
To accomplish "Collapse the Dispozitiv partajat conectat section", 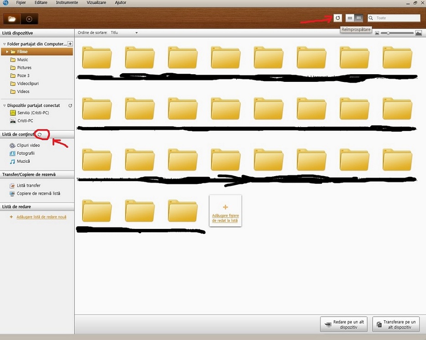I will point(4,106).
